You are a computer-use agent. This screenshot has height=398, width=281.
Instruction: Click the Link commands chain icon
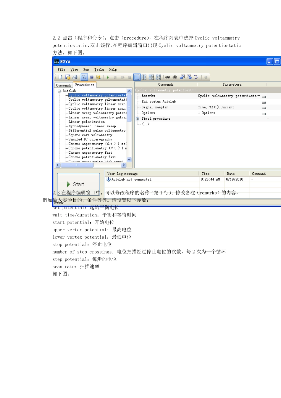168,77
